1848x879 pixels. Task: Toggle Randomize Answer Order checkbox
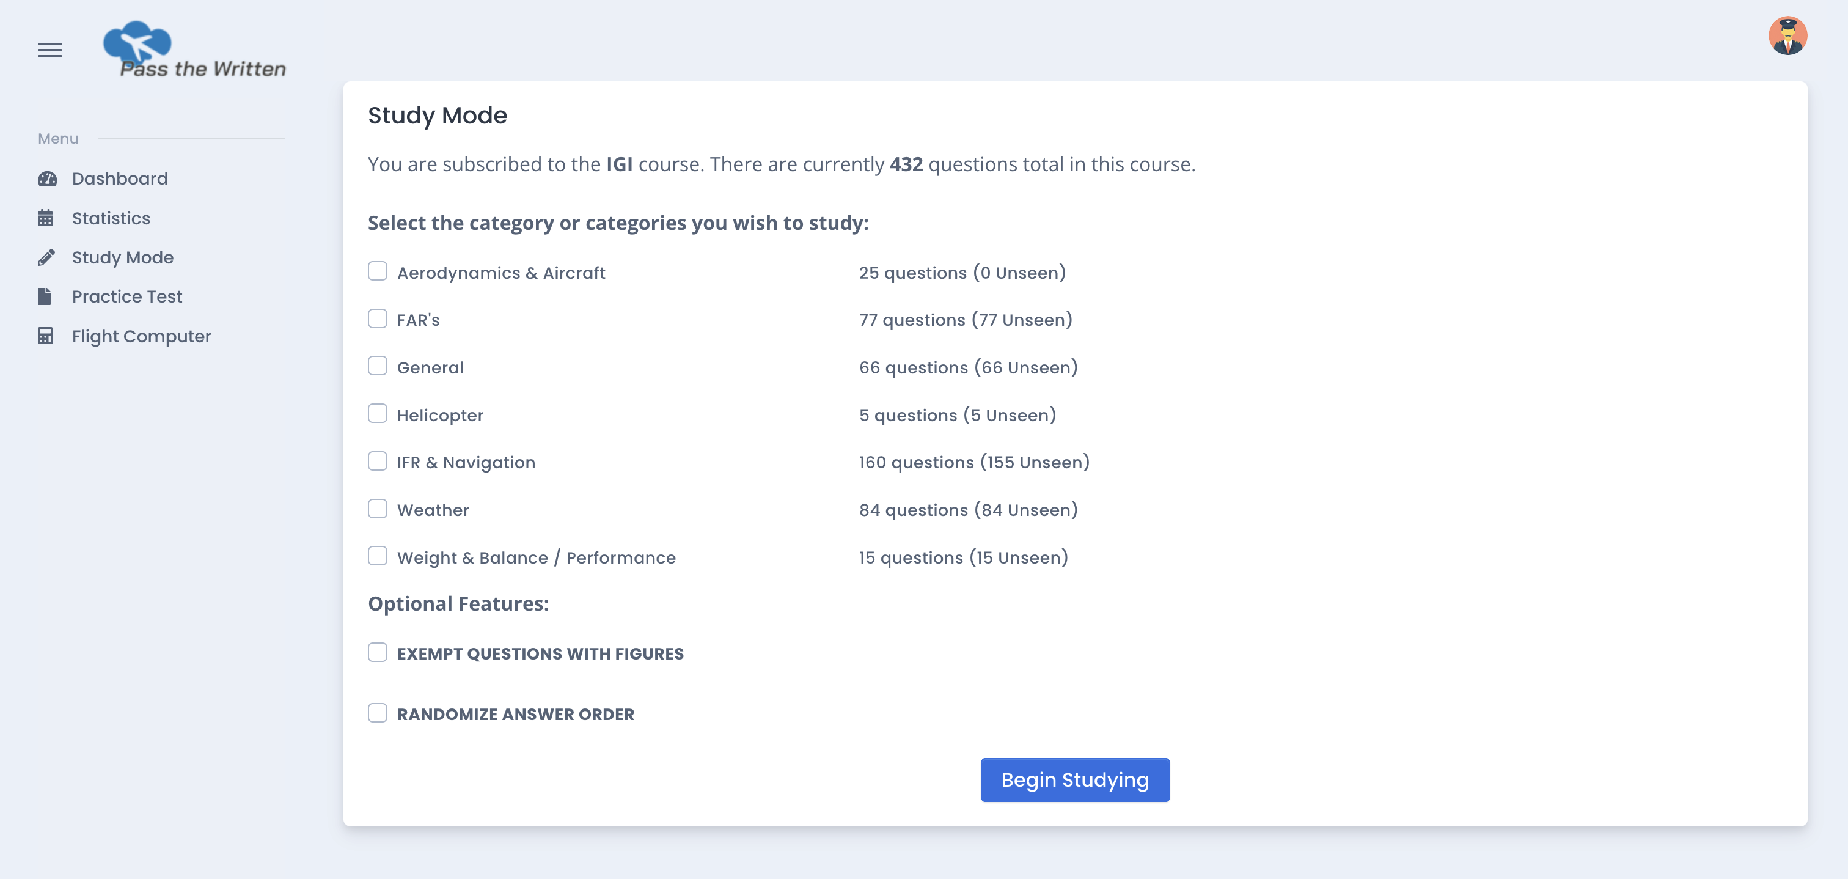377,713
